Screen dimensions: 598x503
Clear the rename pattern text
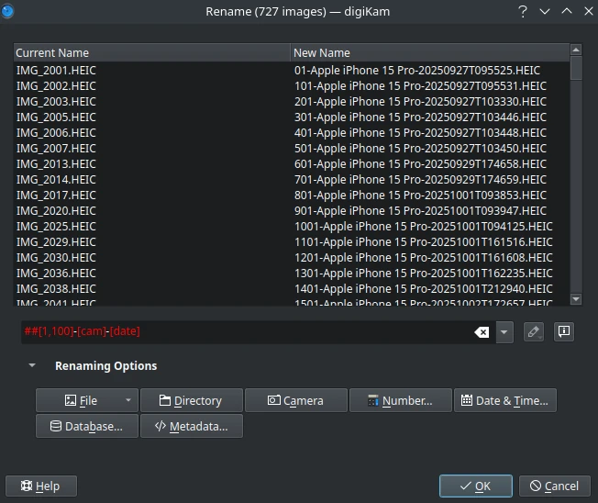[x=482, y=332]
